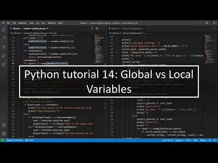Viewport: 218px width, 163px height.
Task: Click 'elif level == 2:' line
Action: pyautogui.click(x=33, y=38)
